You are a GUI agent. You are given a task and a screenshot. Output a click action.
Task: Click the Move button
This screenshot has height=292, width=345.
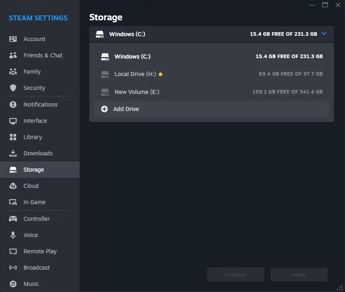pyautogui.click(x=299, y=275)
